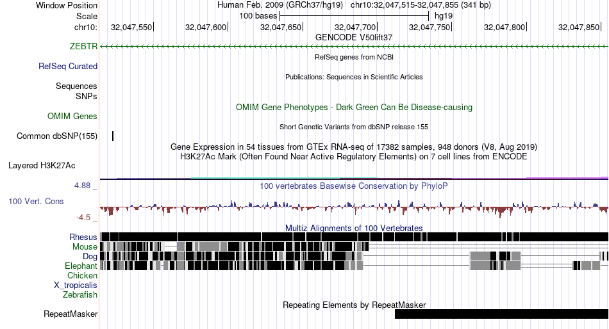Select the Mouse alignment row label
609x329 pixels.
85,247
